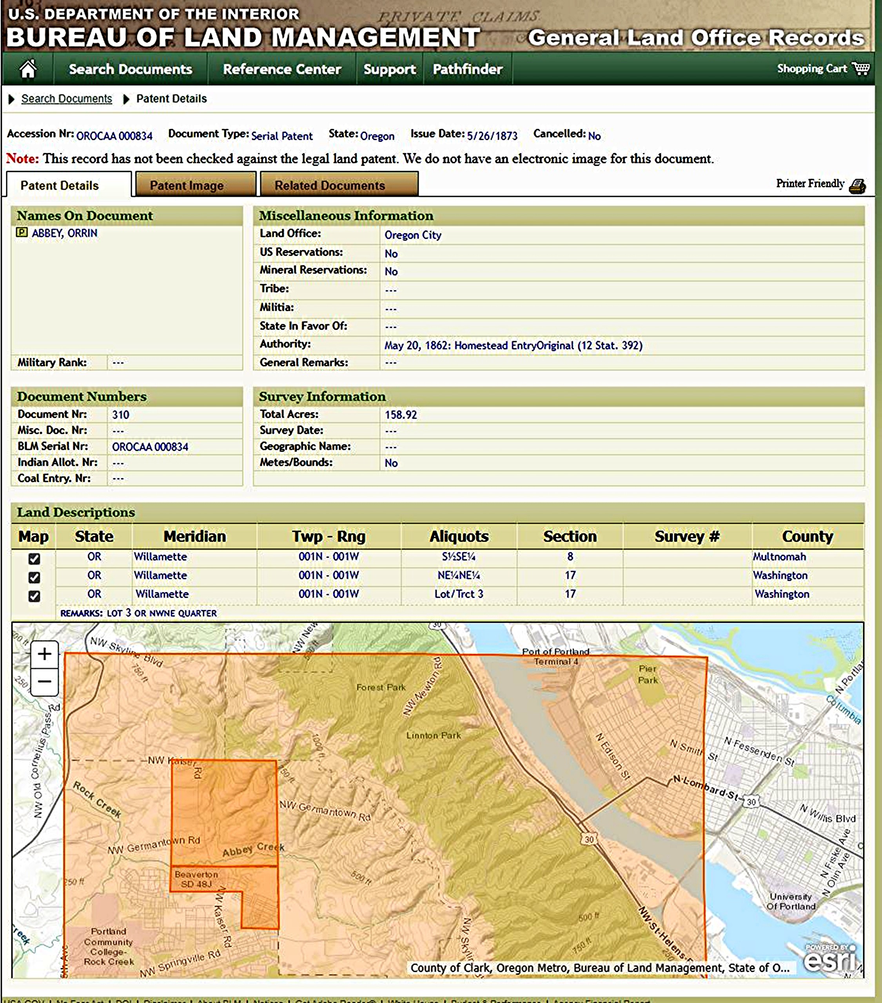Click the Meridian column header
Image resolution: width=882 pixels, height=1003 pixels.
click(x=195, y=536)
